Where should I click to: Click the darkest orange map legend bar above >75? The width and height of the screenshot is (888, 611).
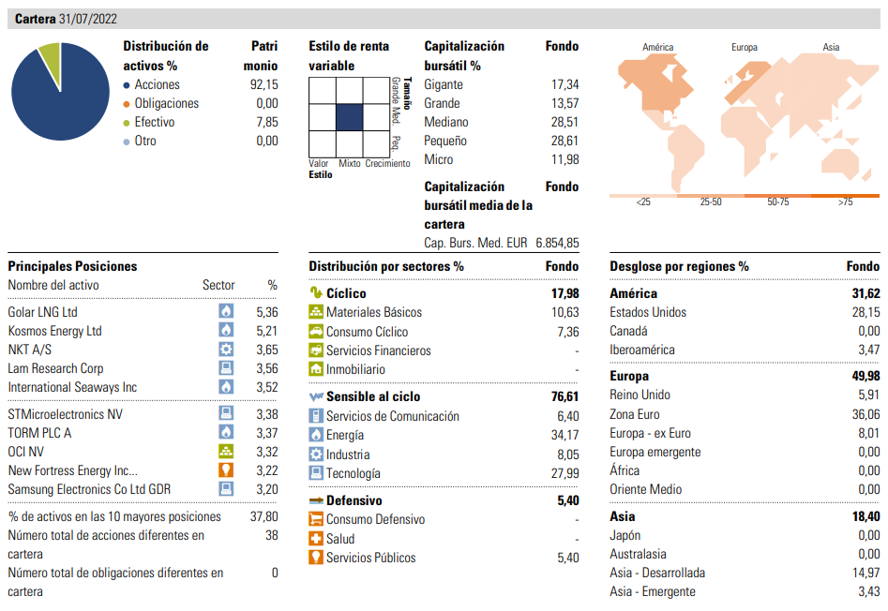(846, 196)
